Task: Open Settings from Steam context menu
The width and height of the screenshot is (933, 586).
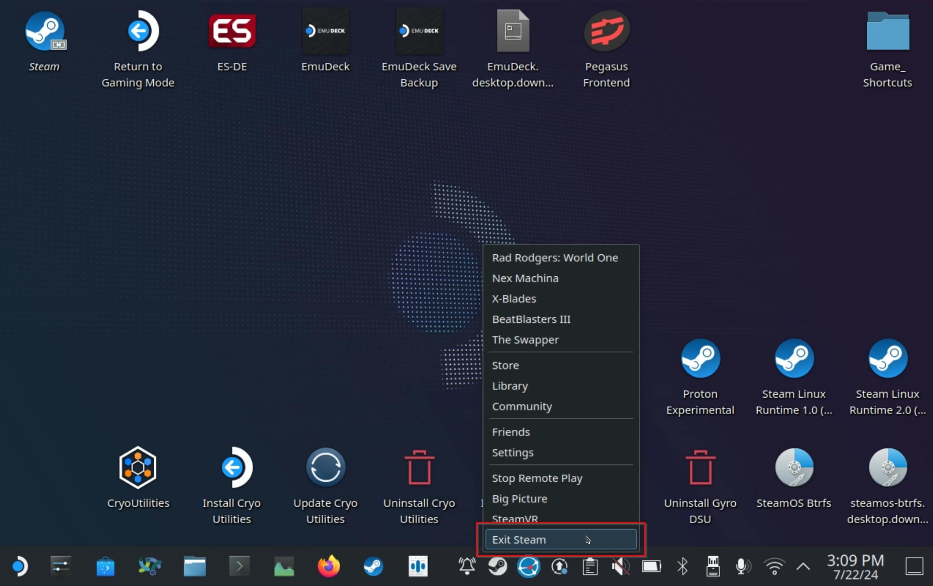Action: [513, 453]
